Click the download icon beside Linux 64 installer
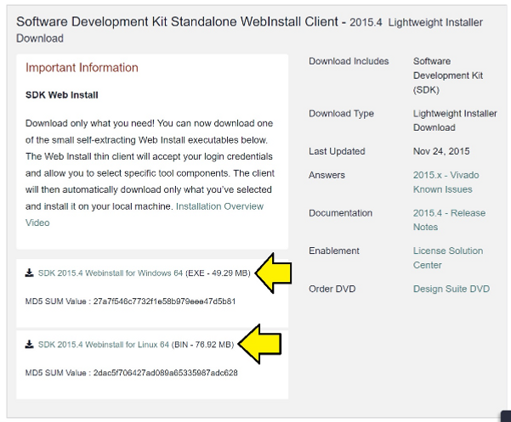This screenshot has width=511, height=422. (30, 345)
